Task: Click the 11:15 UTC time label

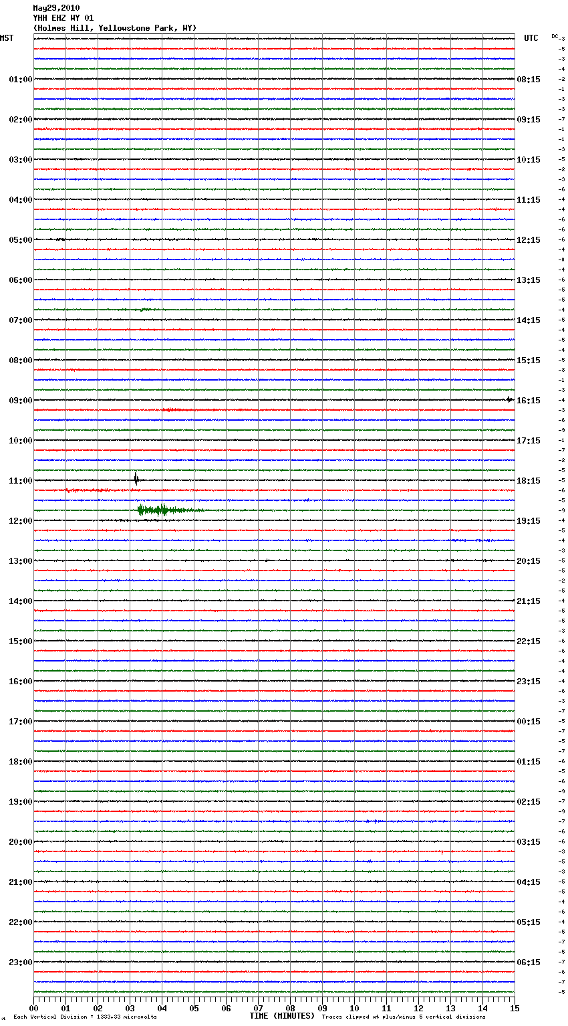Action: pos(529,200)
